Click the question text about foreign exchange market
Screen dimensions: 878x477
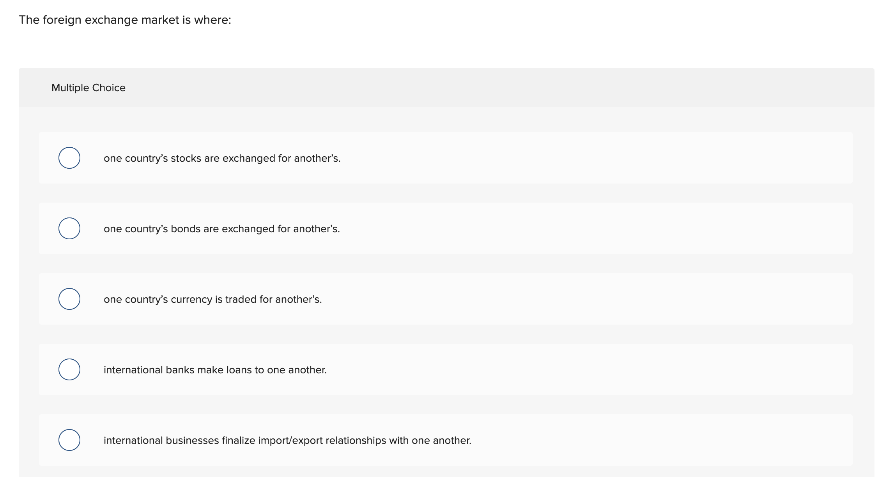tap(125, 20)
